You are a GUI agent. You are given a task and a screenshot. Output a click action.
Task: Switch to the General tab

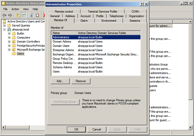point(55,16)
